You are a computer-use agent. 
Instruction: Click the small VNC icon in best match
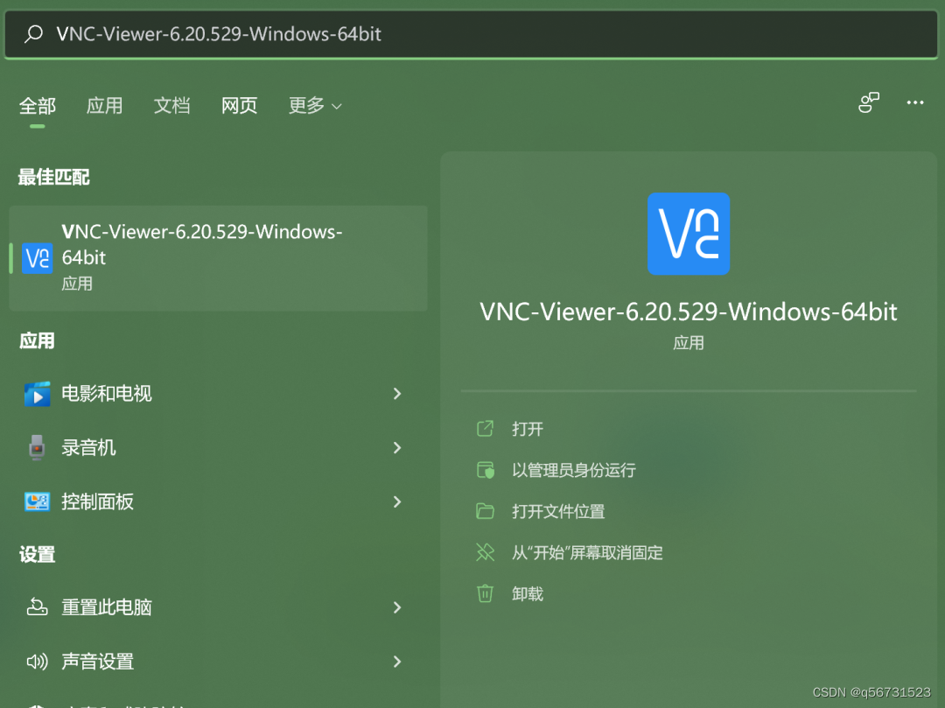pos(38,258)
